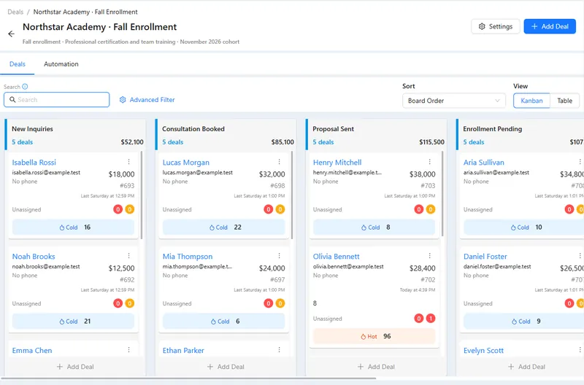Click the Cold 16 score bar on Isabella Rossi
584x385 pixels.
coord(73,227)
